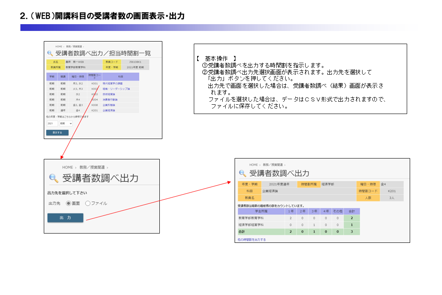
Task: Click the 3人 headcount value
Action: coord(392,198)
